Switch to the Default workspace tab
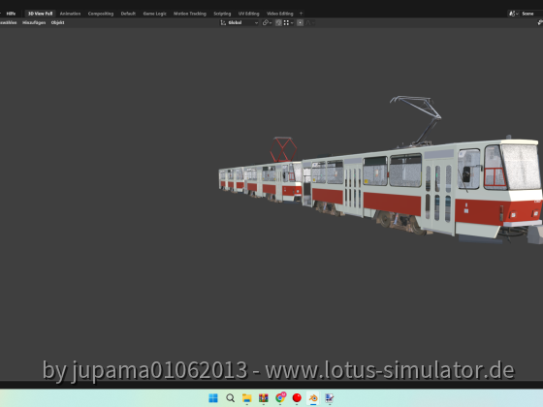543x407 pixels. pyautogui.click(x=128, y=14)
